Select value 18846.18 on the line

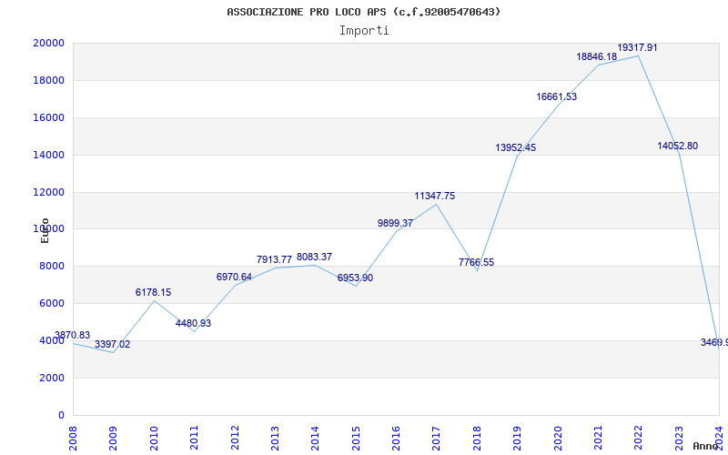pos(597,56)
